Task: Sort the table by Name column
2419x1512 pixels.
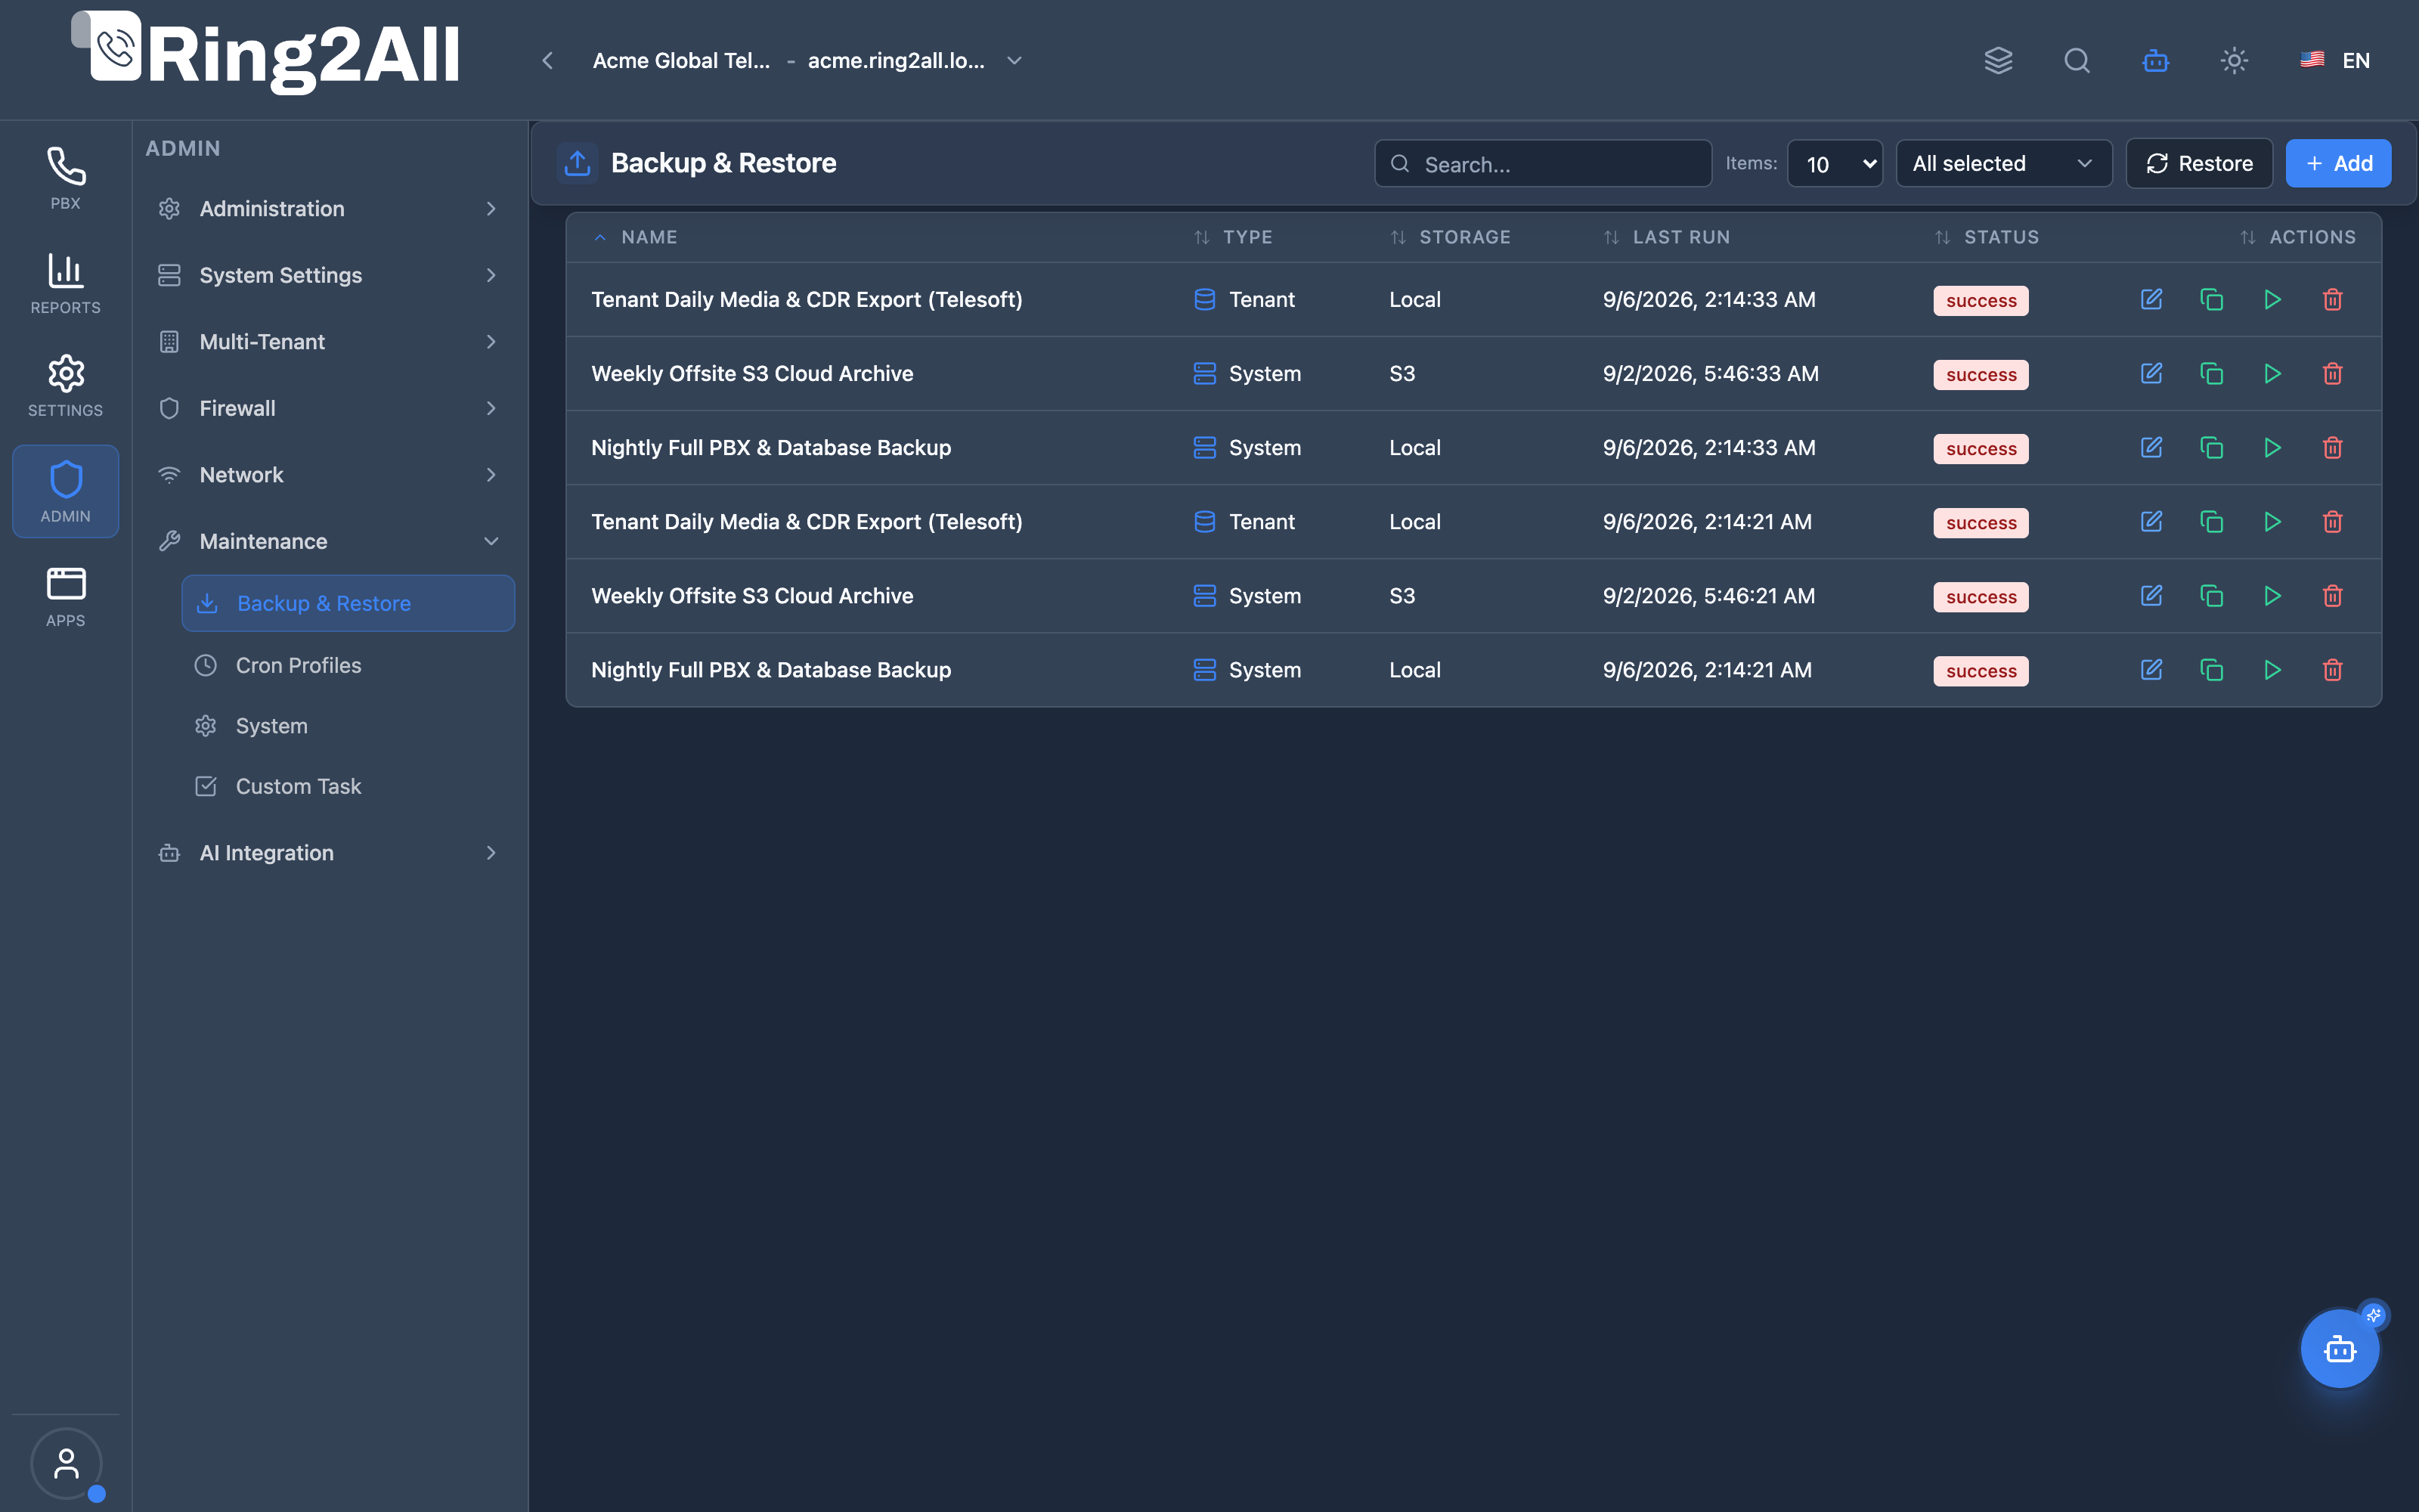Action: 636,237
